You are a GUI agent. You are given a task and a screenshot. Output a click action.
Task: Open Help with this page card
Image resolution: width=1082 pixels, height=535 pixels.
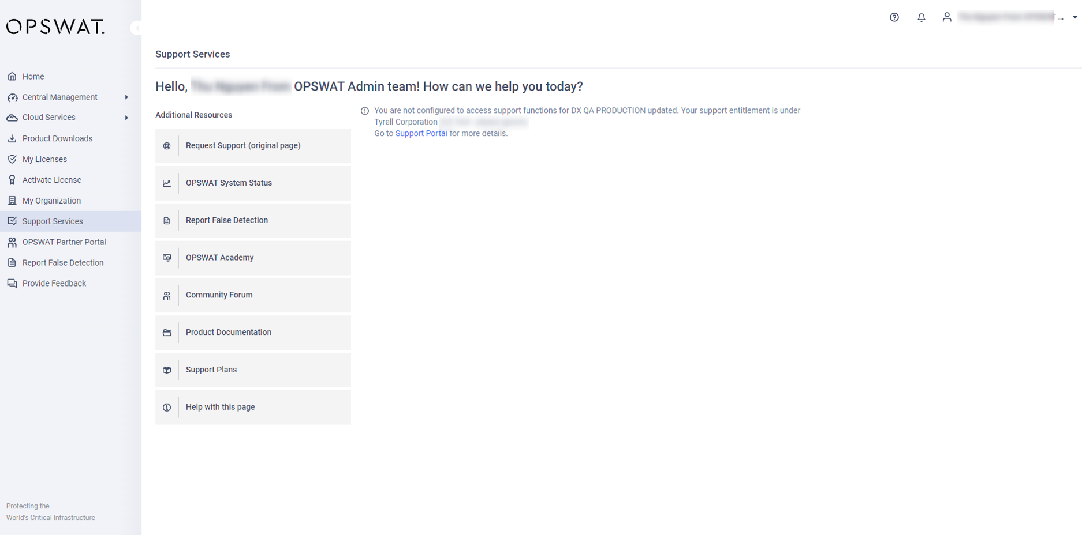pos(253,408)
